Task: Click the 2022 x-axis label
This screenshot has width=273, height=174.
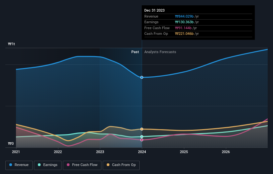Action: click(x=58, y=152)
